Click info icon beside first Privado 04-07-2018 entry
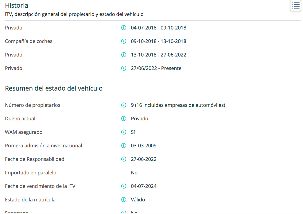 (124, 28)
